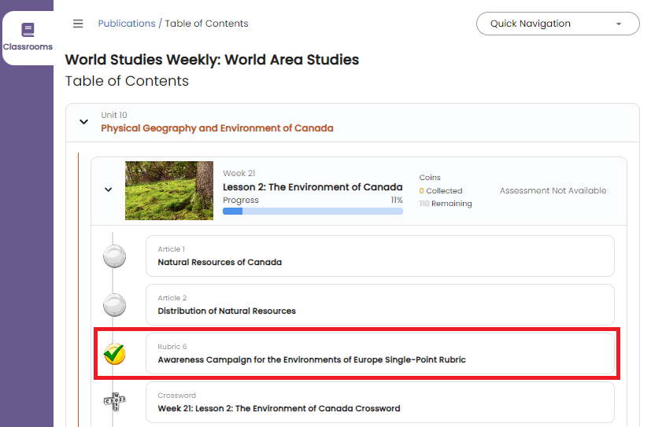Click the gray coin beside Article 2
651x427 pixels.
coord(115,304)
